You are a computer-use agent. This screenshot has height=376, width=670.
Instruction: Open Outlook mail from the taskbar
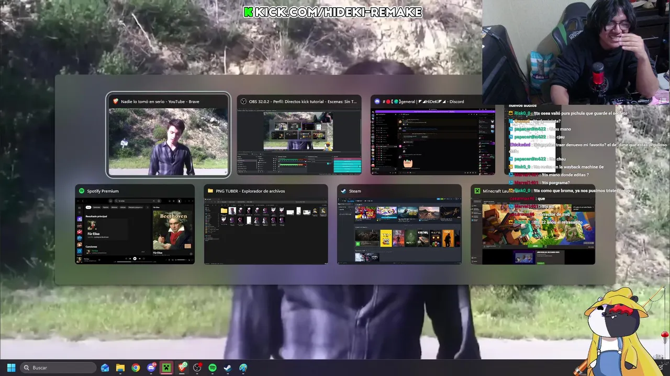tap(105, 368)
